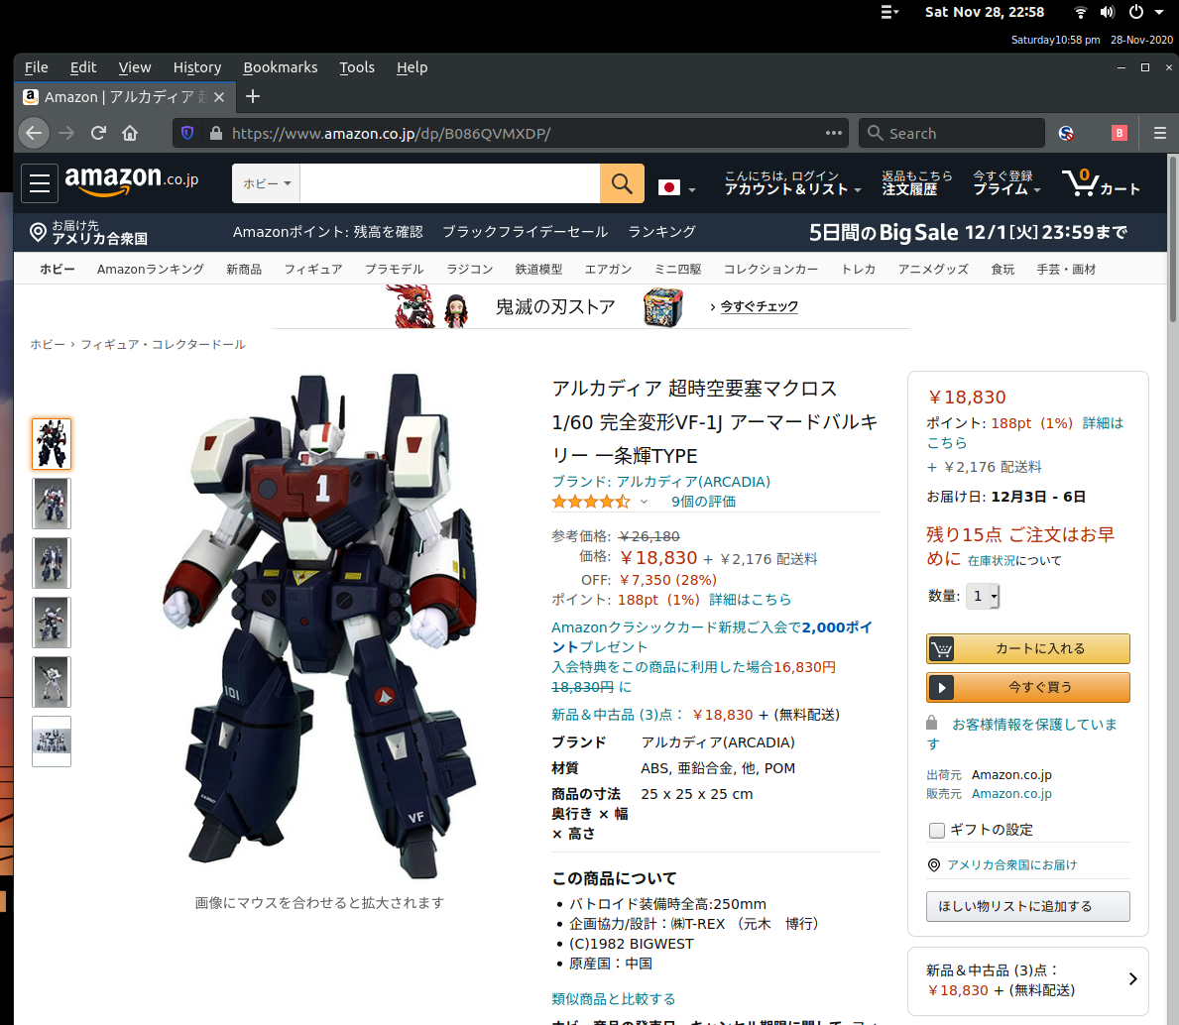Select the フィギュア category tab
Screen dimensions: 1179x1025
point(312,269)
